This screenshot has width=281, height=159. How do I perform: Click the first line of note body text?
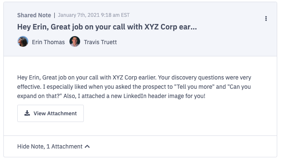tap(134, 77)
